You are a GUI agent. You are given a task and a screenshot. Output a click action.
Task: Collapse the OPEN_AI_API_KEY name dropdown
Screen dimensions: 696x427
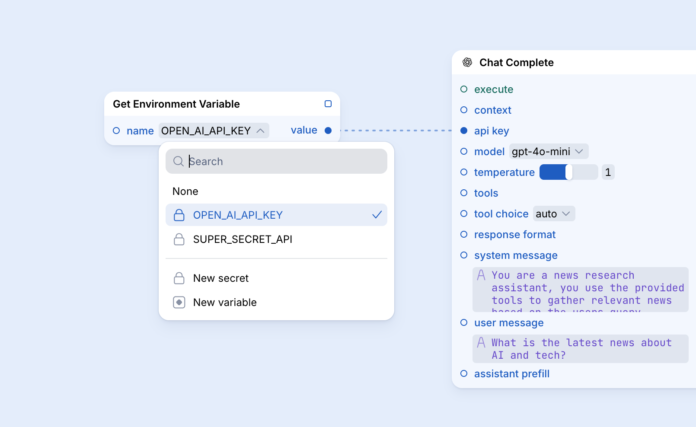(214, 131)
